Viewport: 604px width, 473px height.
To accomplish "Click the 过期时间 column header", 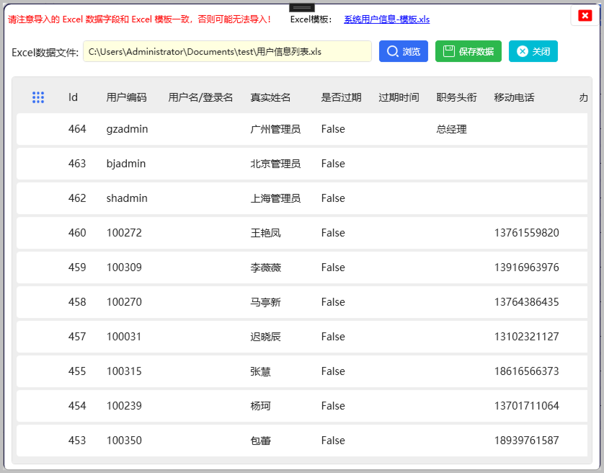I will click(x=399, y=97).
